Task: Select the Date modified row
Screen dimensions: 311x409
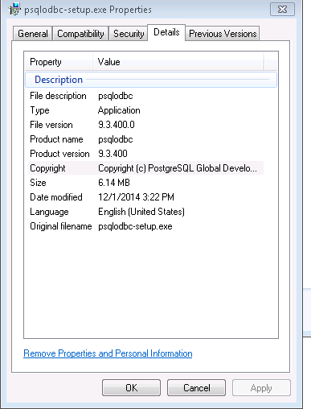Action: pos(145,197)
